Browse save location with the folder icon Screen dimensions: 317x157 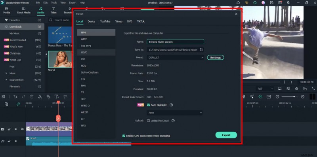[x=202, y=50]
